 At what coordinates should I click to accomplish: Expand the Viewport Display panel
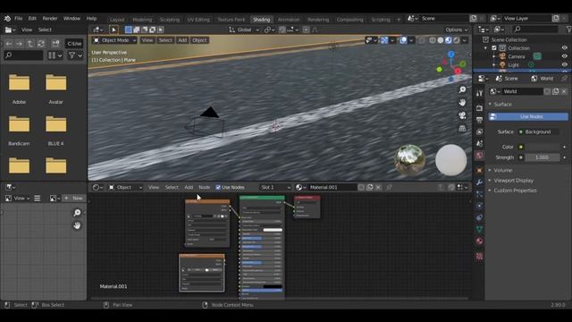tap(513, 181)
